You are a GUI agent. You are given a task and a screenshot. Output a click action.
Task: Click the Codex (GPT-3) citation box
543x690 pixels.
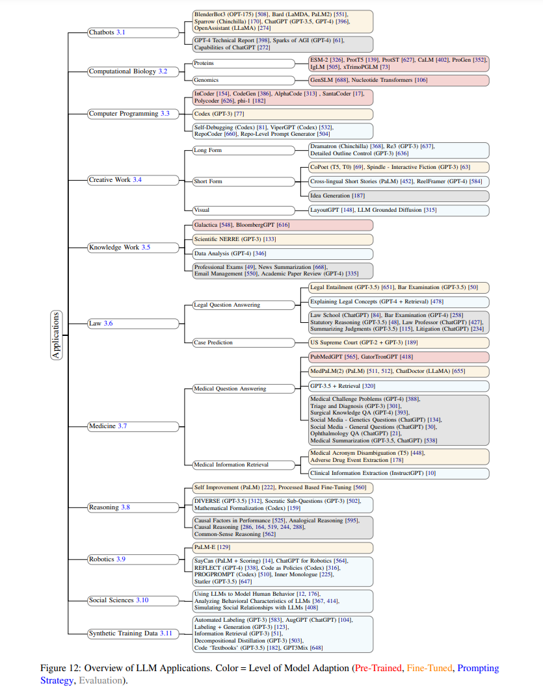coord(283,114)
